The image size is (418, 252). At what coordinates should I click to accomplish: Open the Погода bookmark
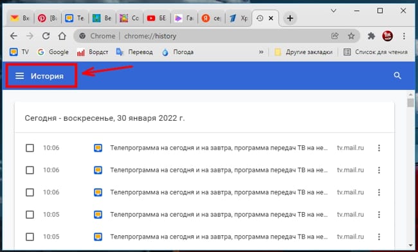click(x=177, y=52)
